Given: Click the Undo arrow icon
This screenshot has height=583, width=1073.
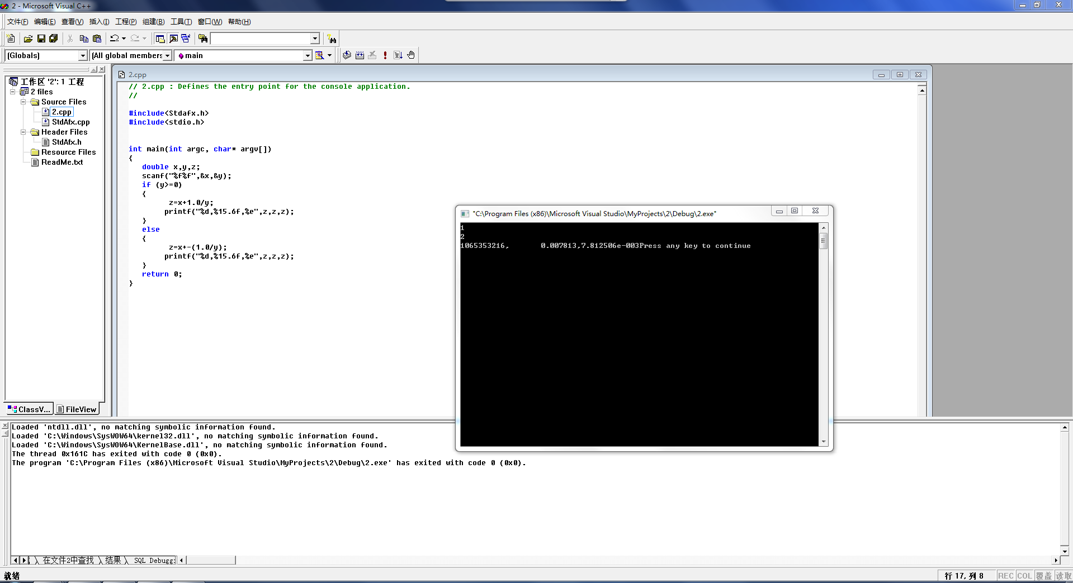Looking at the screenshot, I should click(114, 39).
